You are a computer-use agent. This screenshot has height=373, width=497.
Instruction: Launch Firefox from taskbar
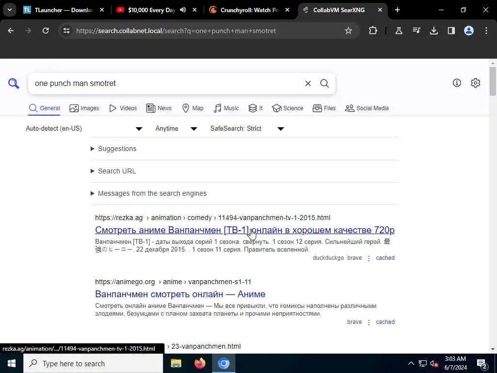pyautogui.click(x=199, y=363)
